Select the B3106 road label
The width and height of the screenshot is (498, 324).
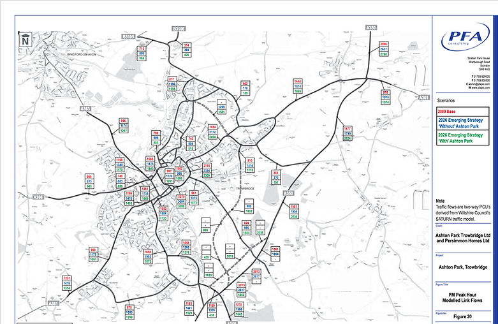[x=179, y=29]
